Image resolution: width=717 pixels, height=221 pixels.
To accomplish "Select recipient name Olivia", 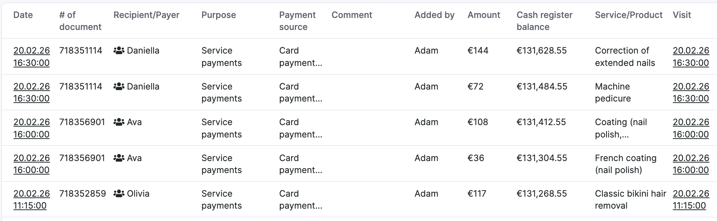I will click(x=138, y=194).
